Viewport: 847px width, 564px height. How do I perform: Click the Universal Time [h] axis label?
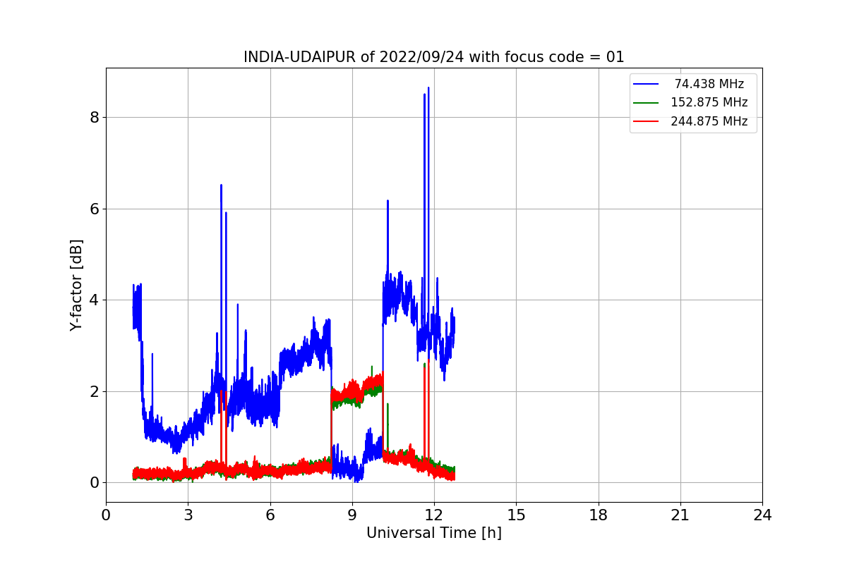[433, 533]
